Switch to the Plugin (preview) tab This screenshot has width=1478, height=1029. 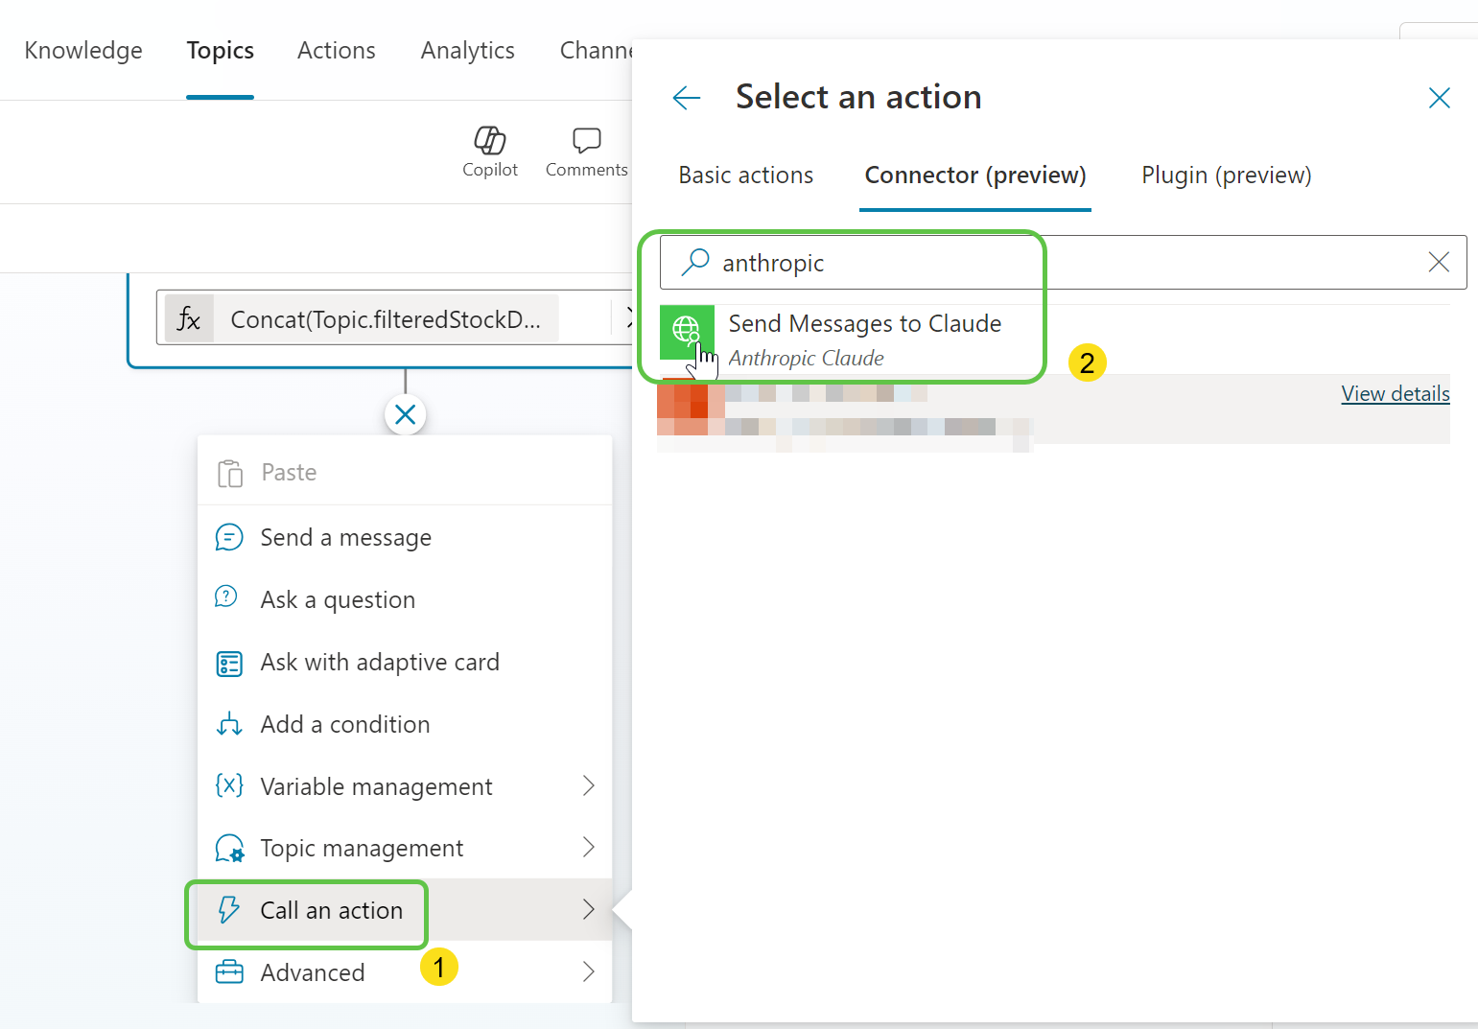[x=1227, y=175]
